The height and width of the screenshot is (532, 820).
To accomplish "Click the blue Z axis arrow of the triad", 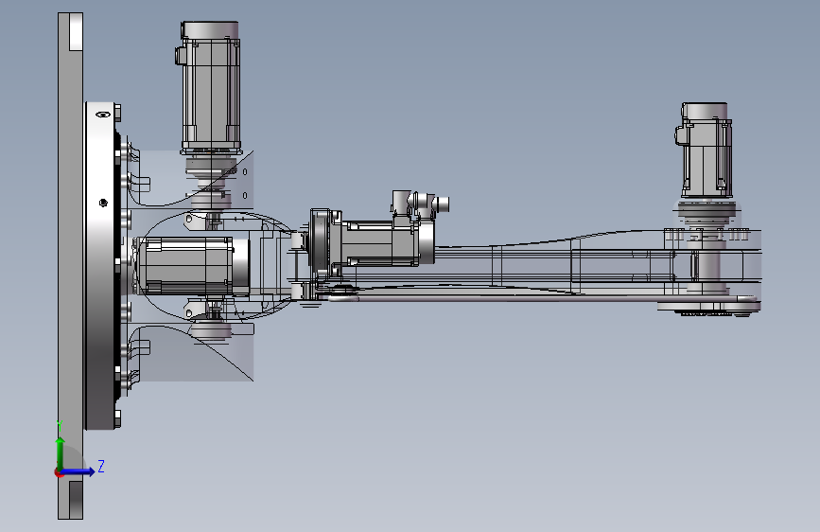I will point(79,471).
